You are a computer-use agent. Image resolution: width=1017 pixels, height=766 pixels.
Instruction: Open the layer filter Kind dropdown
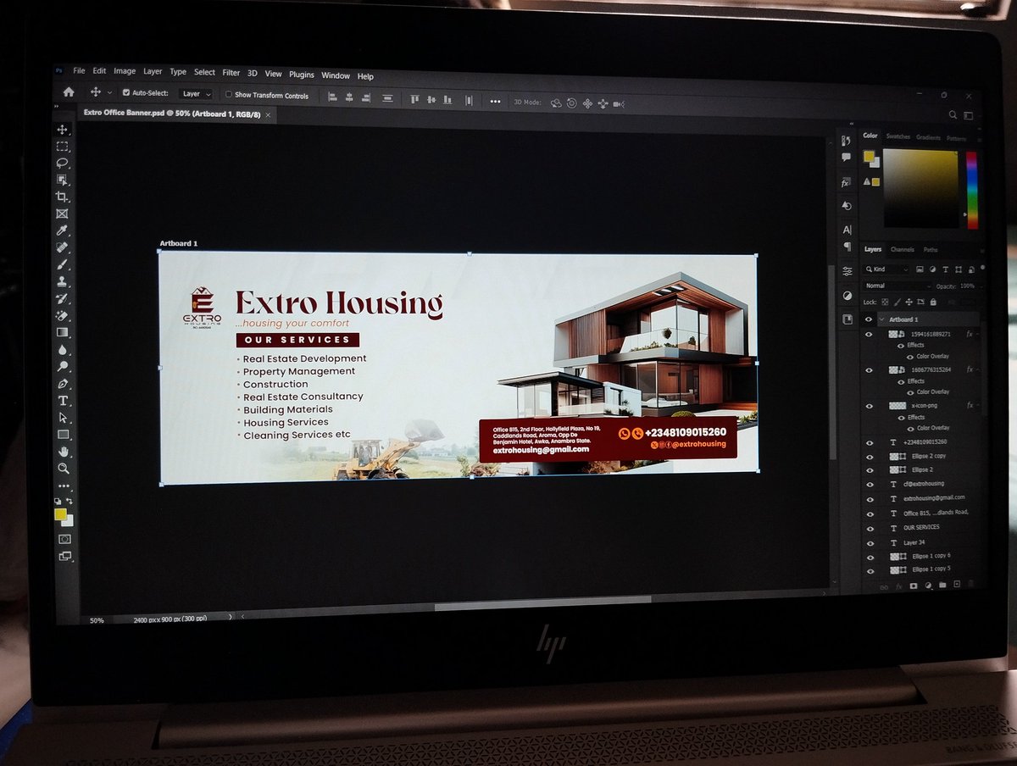point(886,269)
